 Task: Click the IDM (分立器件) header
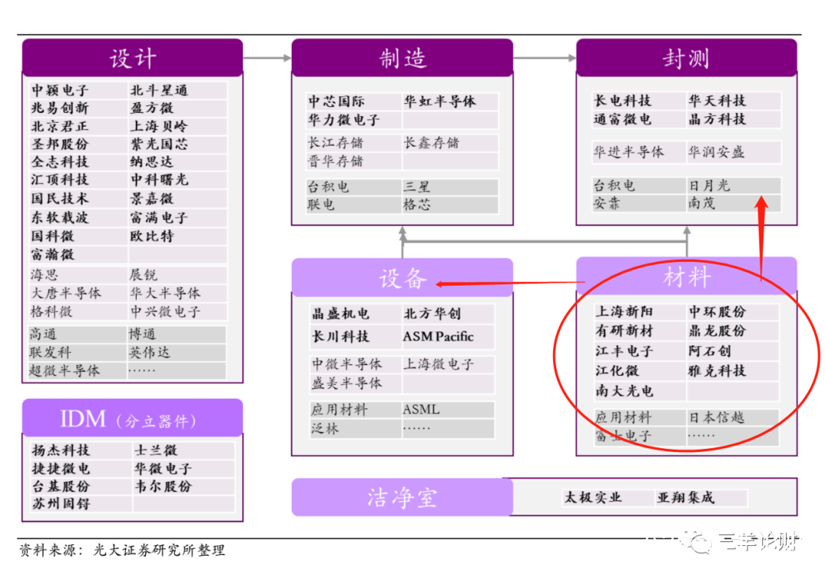(133, 418)
